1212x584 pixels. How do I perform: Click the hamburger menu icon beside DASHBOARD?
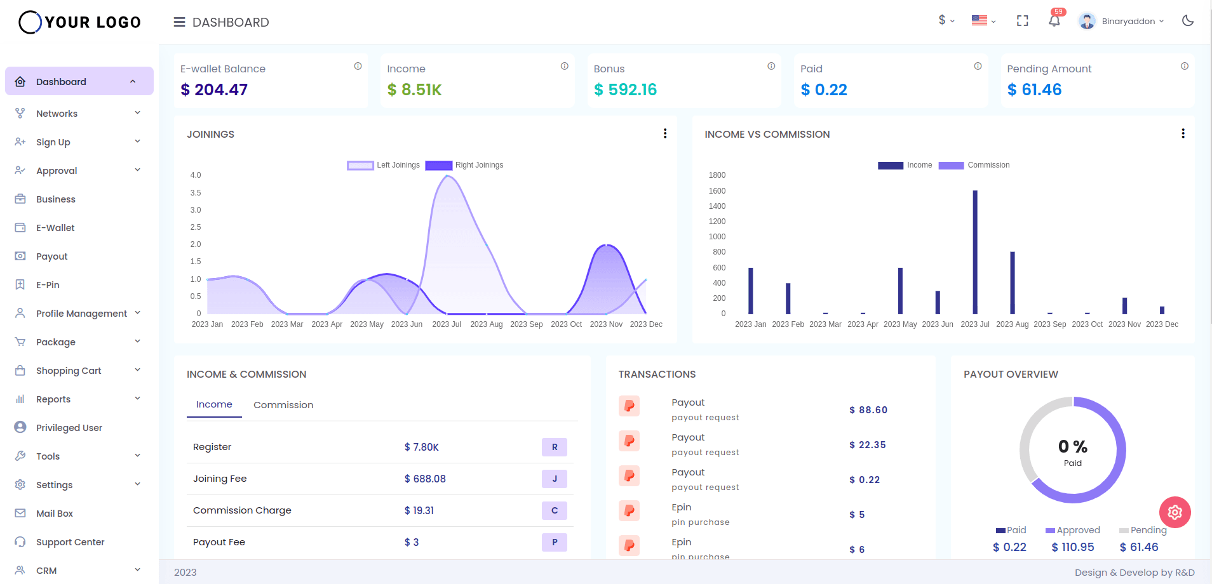(179, 22)
